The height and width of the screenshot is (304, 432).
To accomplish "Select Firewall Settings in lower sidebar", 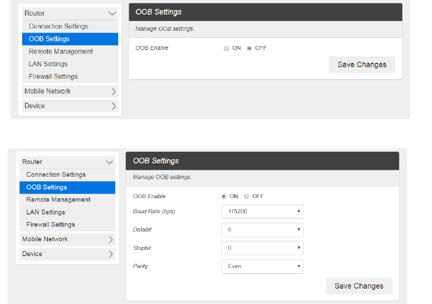I will click(x=51, y=224).
